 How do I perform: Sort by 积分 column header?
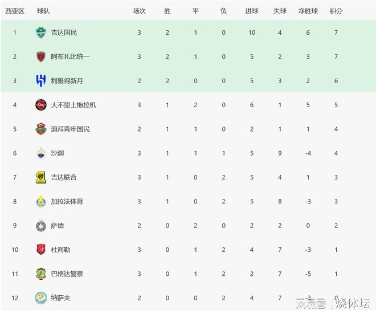pyautogui.click(x=336, y=11)
